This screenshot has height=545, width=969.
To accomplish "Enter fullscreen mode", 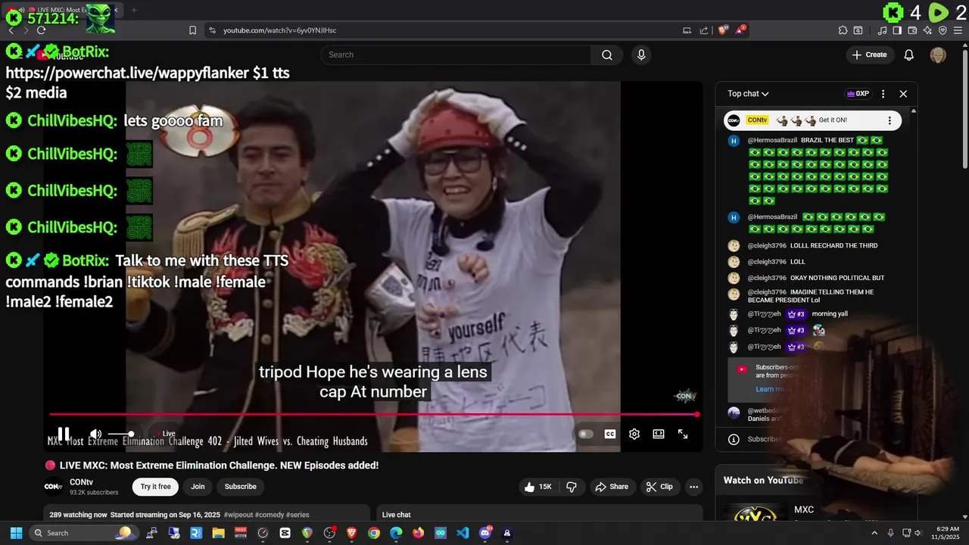I will [x=683, y=434].
